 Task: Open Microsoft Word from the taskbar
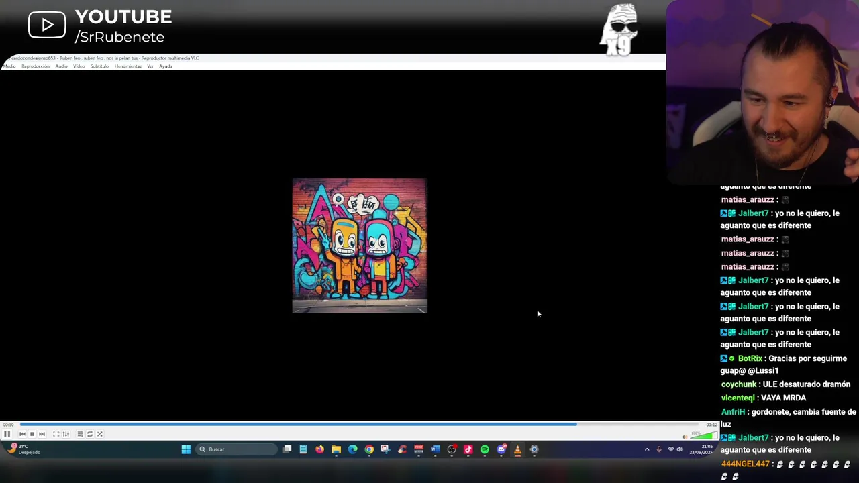point(435,449)
